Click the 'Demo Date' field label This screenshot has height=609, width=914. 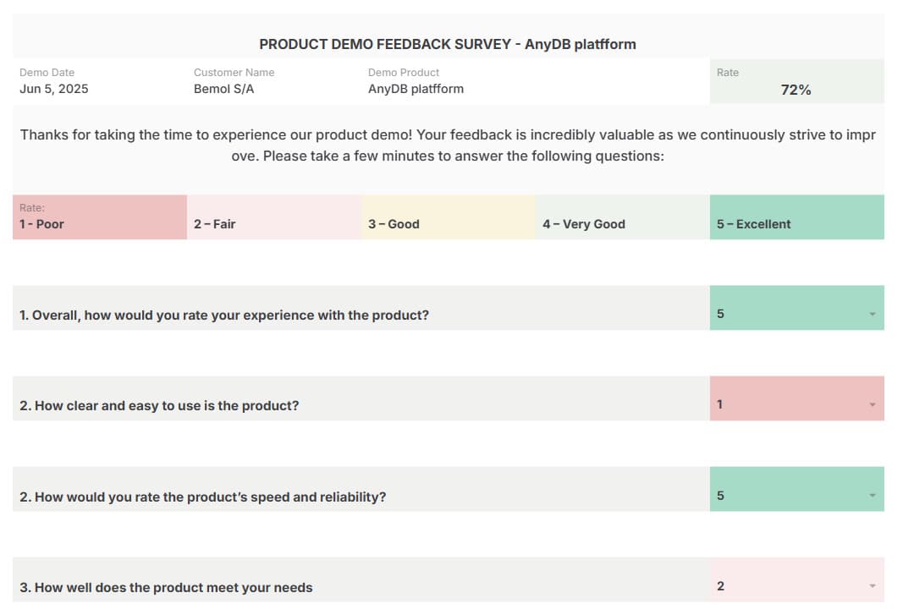tap(47, 73)
